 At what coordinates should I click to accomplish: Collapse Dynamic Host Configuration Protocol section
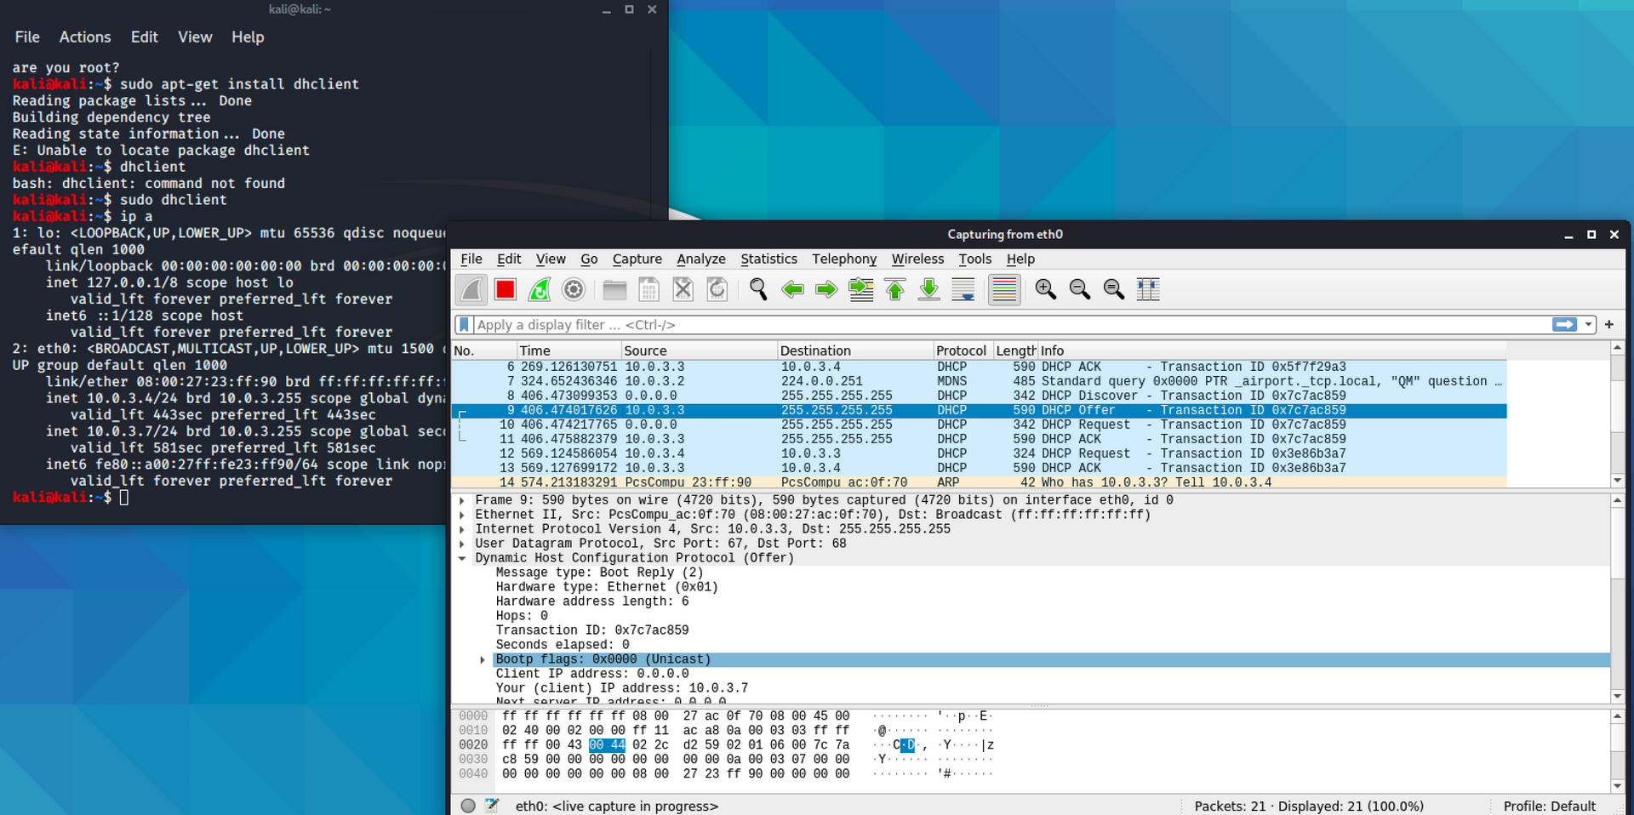tap(462, 558)
